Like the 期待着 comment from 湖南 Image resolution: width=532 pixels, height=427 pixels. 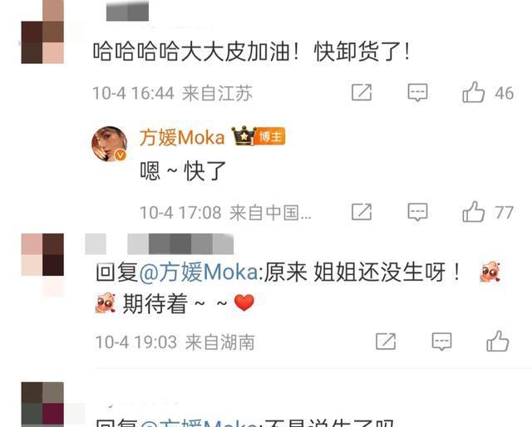point(497,341)
